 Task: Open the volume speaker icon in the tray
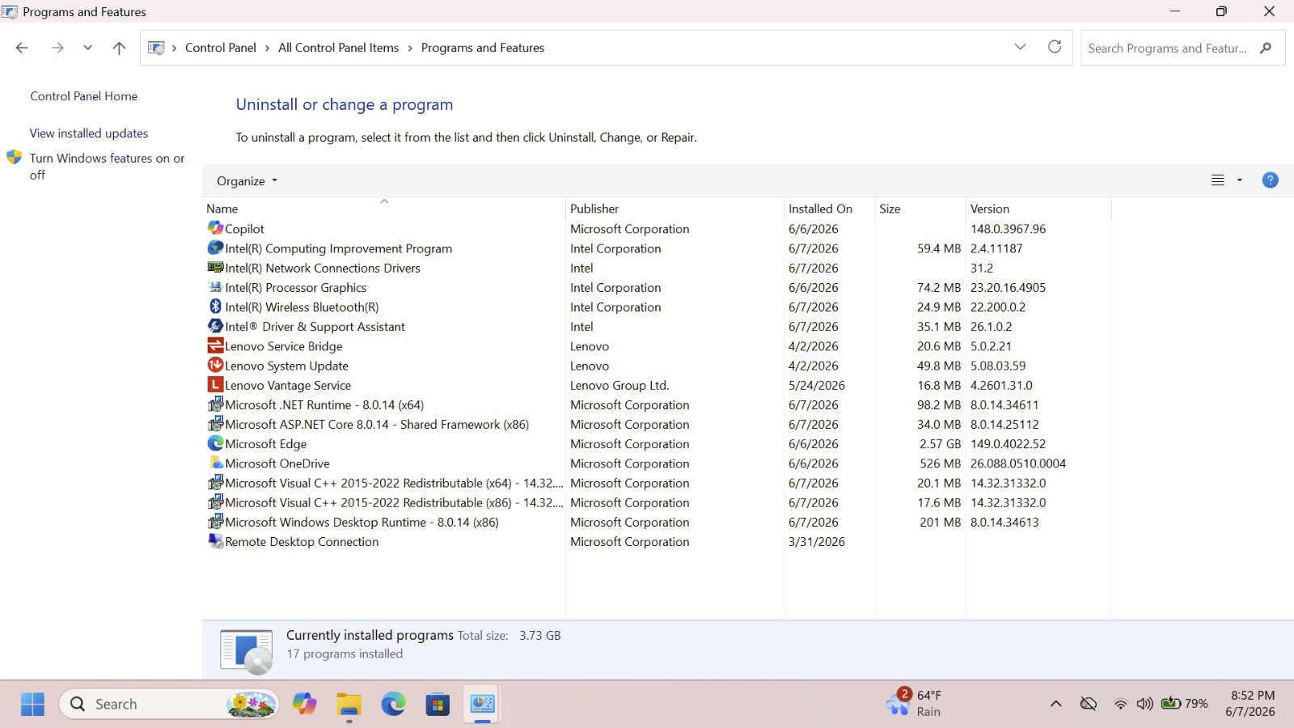tap(1144, 704)
